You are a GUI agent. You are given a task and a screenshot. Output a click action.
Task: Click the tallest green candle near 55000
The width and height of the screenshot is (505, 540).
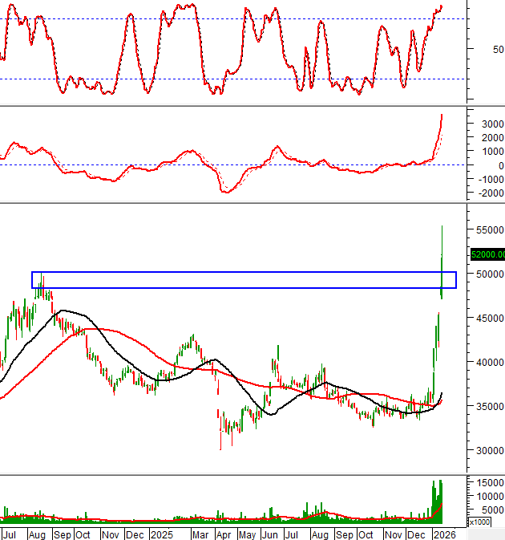click(442, 257)
